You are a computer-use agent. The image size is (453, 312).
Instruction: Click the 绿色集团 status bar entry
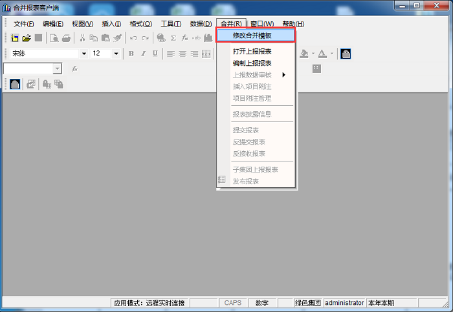click(308, 303)
